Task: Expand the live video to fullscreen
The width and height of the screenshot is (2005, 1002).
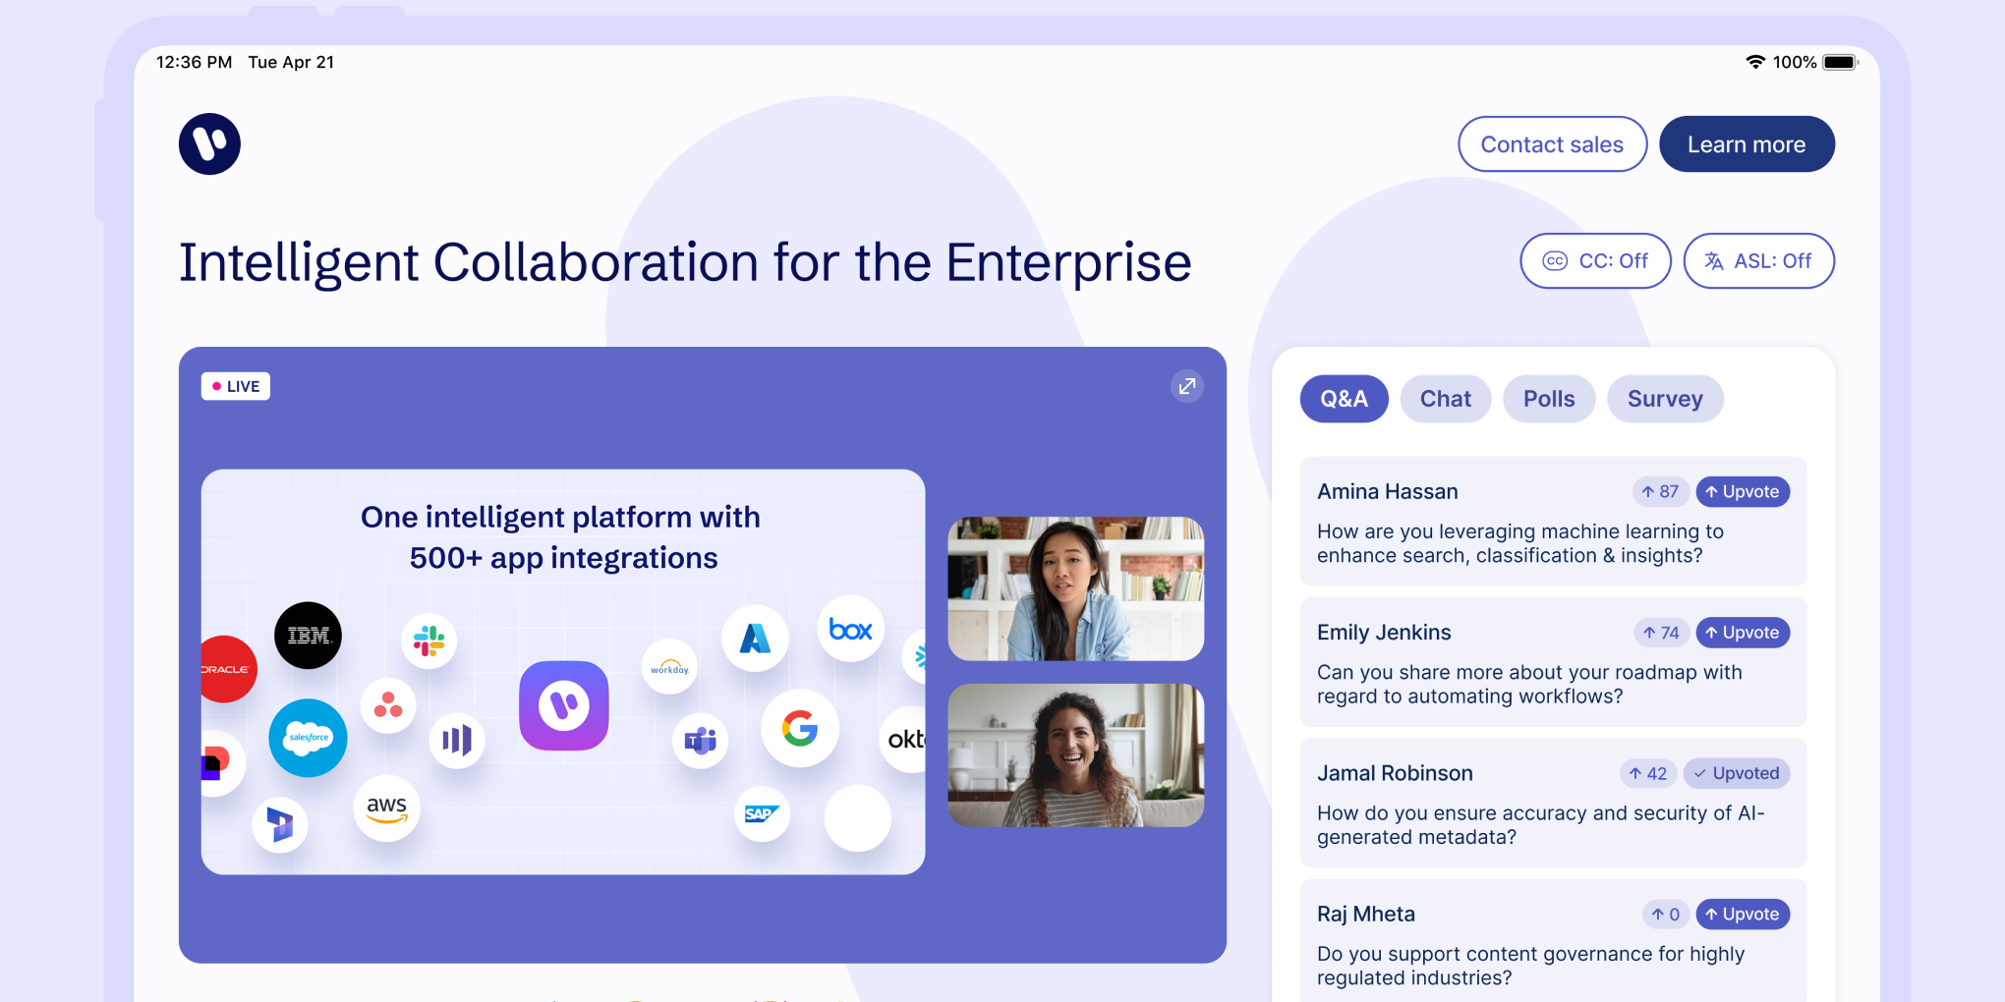Action: [1186, 386]
